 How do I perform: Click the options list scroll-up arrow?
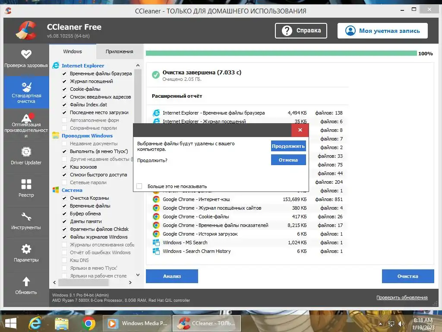click(x=138, y=66)
